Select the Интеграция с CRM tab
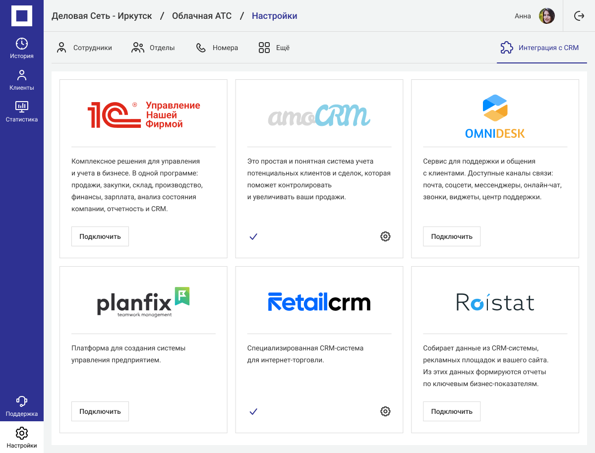 pyautogui.click(x=539, y=48)
